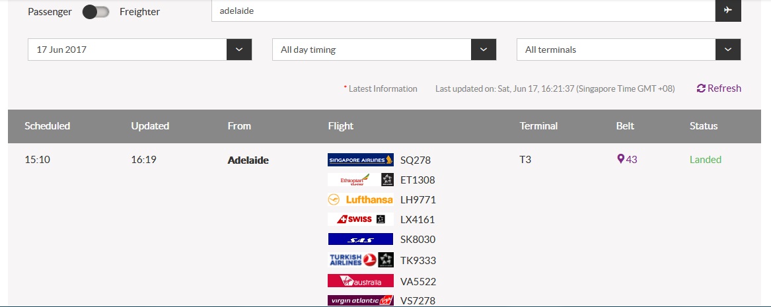
Task: Click the belt 43 location pin icon
Action: pyautogui.click(x=620, y=159)
